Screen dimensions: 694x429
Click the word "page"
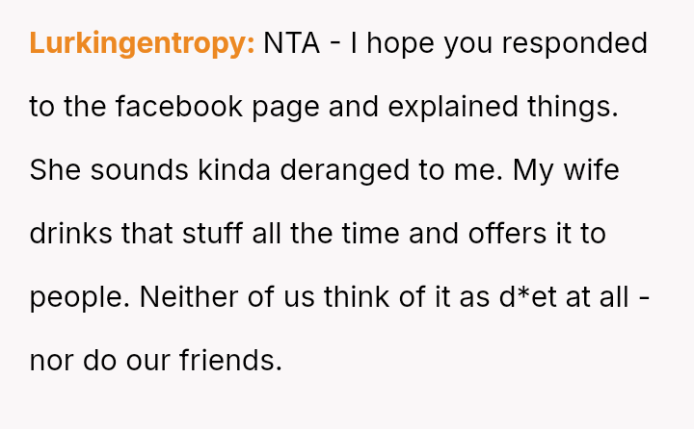click(x=285, y=107)
